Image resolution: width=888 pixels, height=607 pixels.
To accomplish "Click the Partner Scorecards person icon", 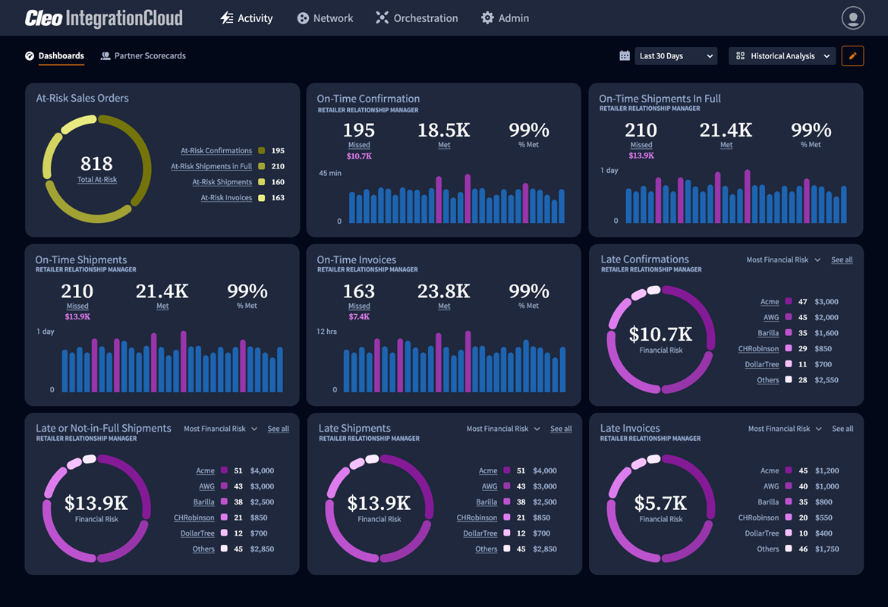I will tap(105, 55).
